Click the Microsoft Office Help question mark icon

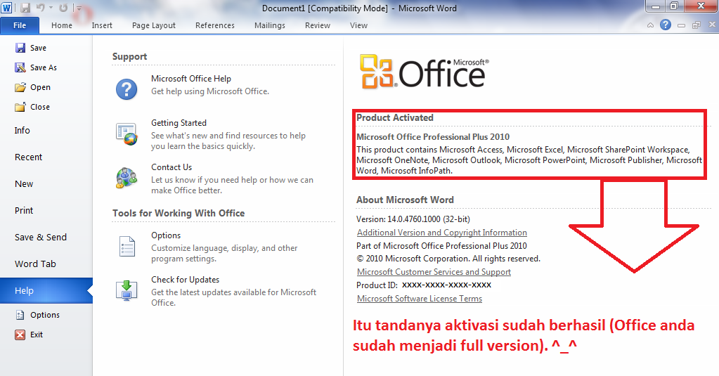click(x=127, y=89)
